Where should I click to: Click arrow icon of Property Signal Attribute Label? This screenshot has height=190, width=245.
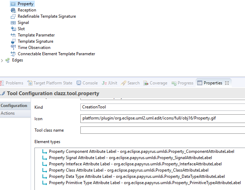[45, 158]
